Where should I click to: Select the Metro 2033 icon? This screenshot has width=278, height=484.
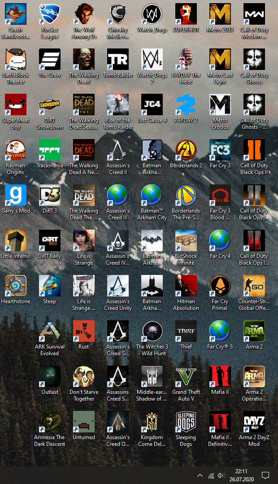(x=220, y=14)
